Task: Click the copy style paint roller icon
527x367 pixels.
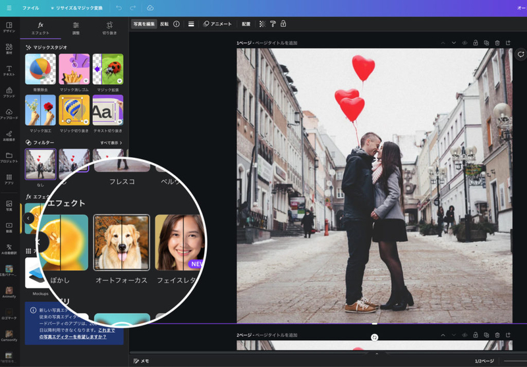Action: coord(273,24)
